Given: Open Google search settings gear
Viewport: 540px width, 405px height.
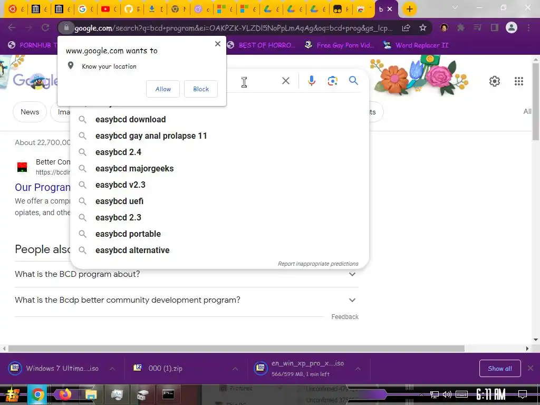Looking at the screenshot, I should click(x=495, y=81).
